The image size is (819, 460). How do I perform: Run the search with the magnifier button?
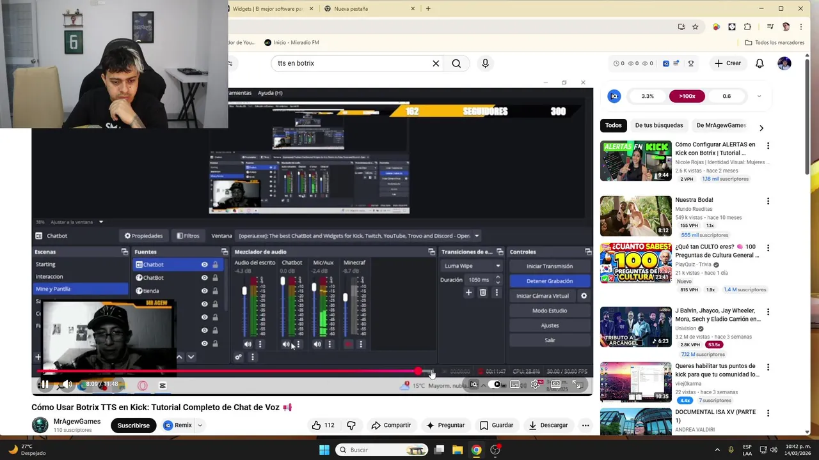[x=456, y=63]
